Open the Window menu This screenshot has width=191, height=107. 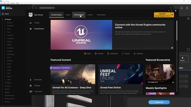13,3
